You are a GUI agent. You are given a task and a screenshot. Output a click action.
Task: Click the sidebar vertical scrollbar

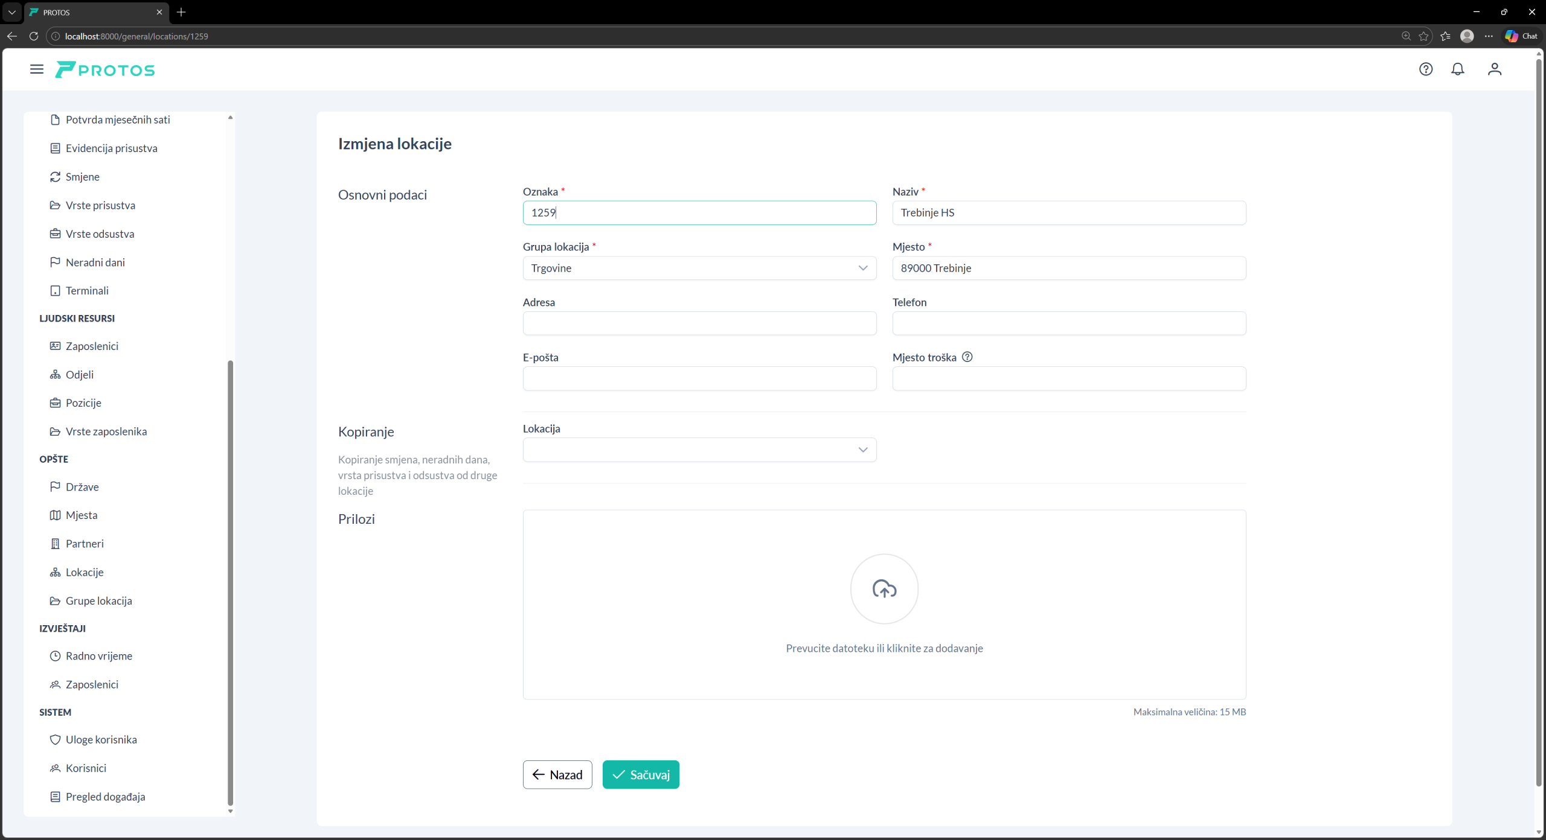[x=230, y=582]
